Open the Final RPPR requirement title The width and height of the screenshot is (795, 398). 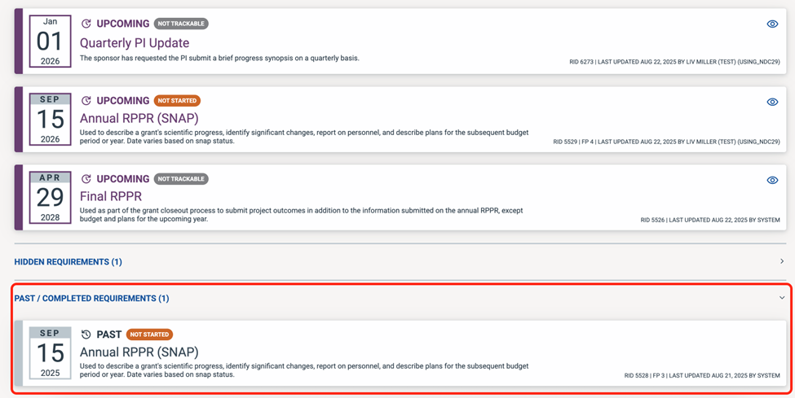tap(111, 196)
